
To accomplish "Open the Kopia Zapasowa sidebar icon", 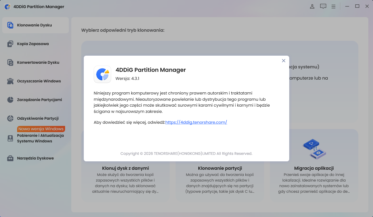I will point(10,44).
